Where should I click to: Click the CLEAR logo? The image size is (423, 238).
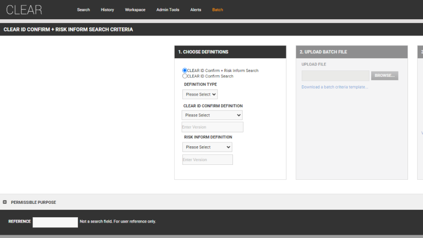[x=24, y=10]
